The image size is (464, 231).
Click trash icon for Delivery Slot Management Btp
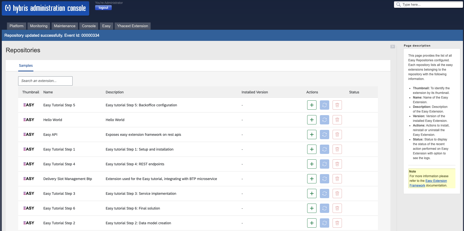337,179
